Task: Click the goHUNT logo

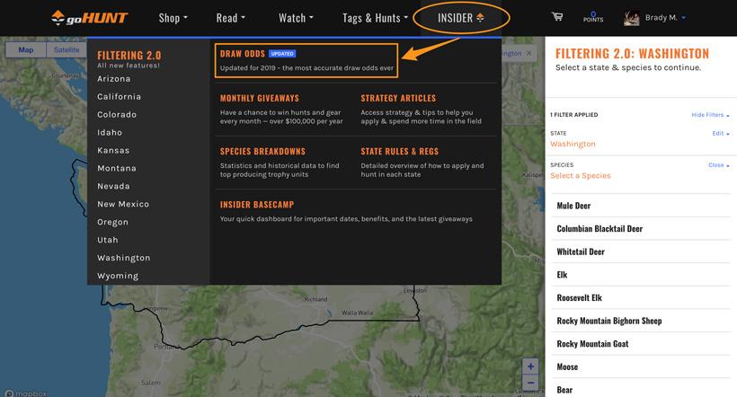Action: click(x=89, y=18)
